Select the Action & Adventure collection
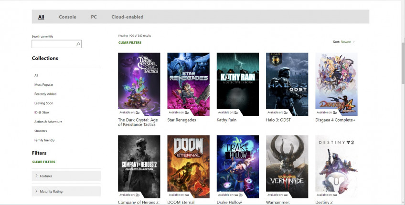The width and height of the screenshot is (405, 205). pos(48,122)
